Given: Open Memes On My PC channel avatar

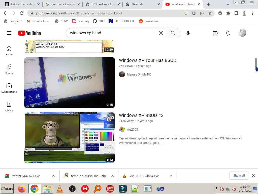Looking at the screenshot, I should tap(122, 75).
